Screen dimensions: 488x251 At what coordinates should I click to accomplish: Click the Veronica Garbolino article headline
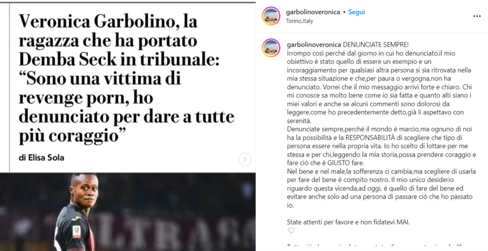126,79
